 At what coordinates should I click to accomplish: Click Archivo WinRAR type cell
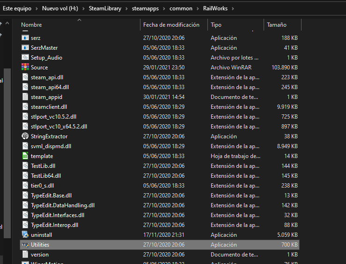click(x=231, y=68)
